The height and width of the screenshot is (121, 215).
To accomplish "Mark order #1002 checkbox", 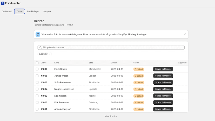I will coord(37,103).
